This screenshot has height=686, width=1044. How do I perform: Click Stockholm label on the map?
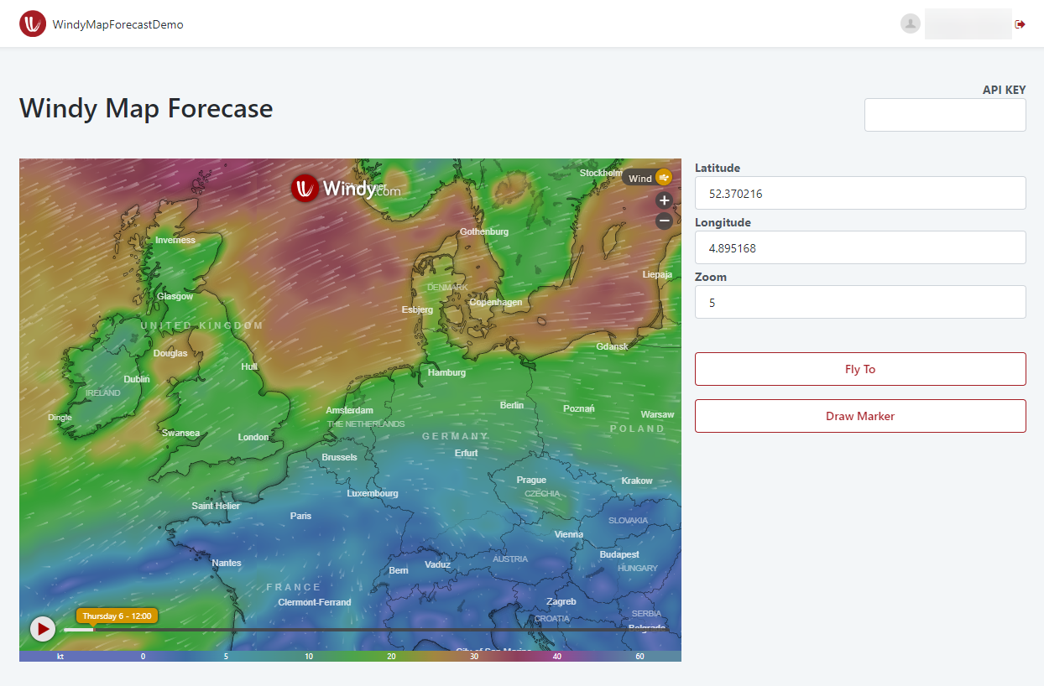point(602,173)
